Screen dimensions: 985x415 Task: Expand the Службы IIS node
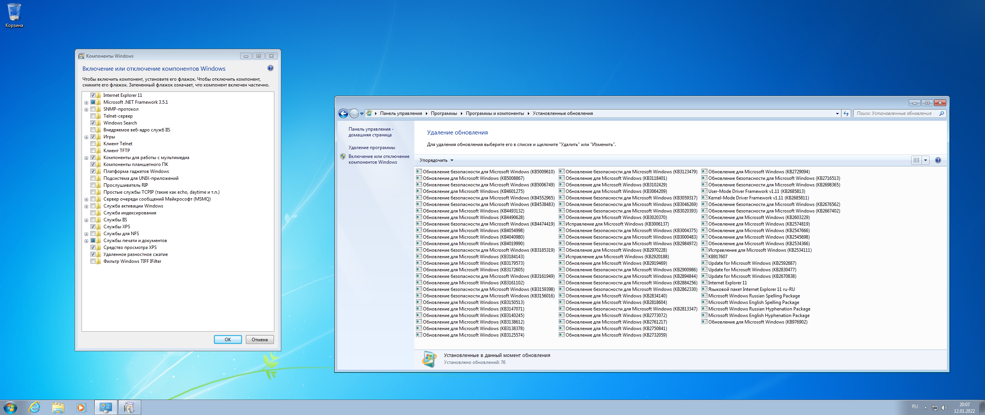86,220
